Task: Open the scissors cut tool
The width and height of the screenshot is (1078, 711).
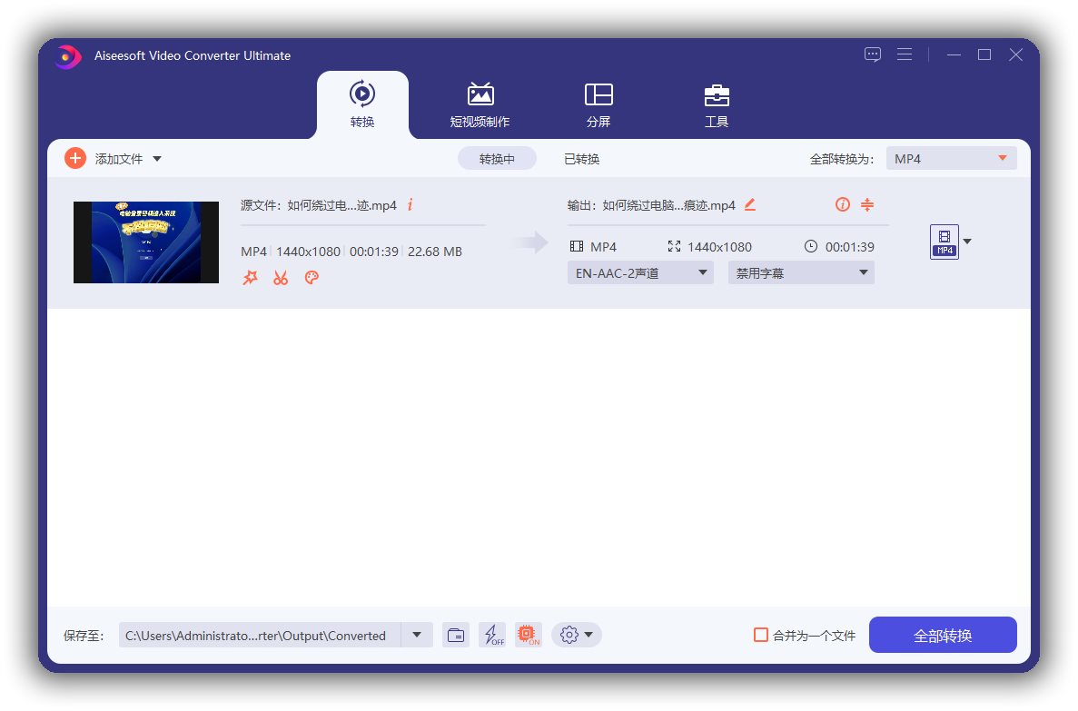Action: (281, 277)
